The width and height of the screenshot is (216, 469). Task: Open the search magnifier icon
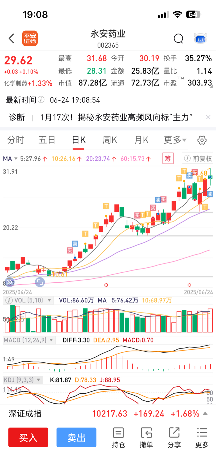178,38
